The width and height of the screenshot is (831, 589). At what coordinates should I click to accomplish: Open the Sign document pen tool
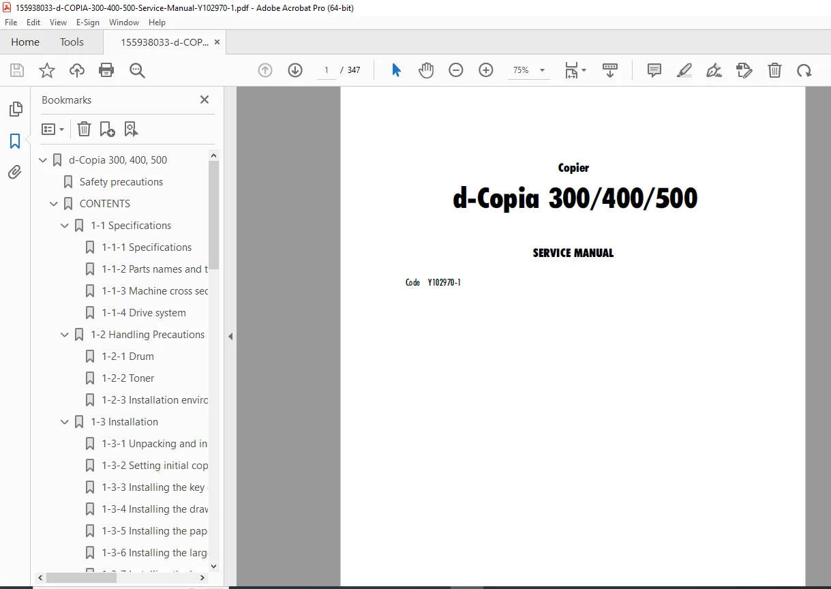tap(714, 70)
